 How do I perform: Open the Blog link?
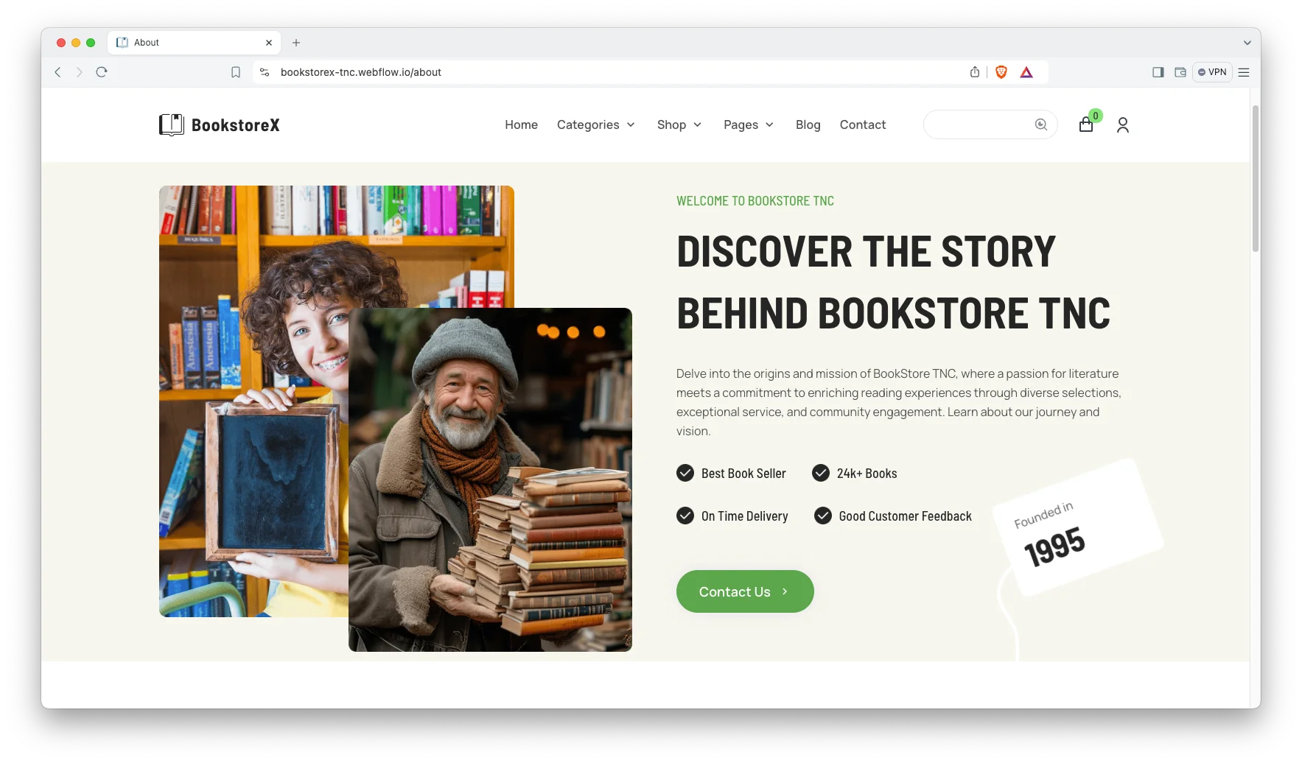tap(808, 125)
